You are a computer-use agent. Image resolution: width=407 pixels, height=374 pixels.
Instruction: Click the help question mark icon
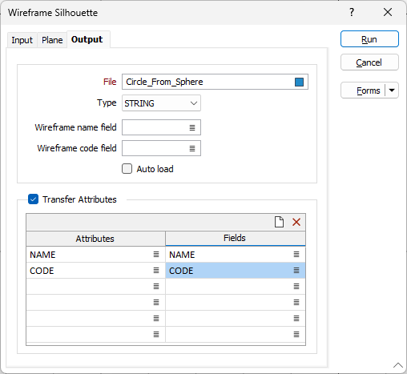[x=352, y=12]
